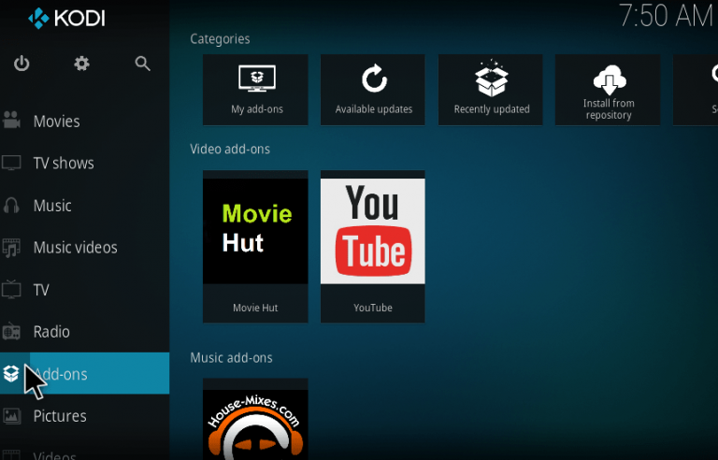
Task: Open the Pictures section
Action: [x=85, y=416]
